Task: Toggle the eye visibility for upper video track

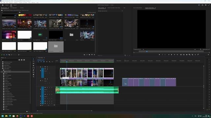Action: click(x=47, y=69)
